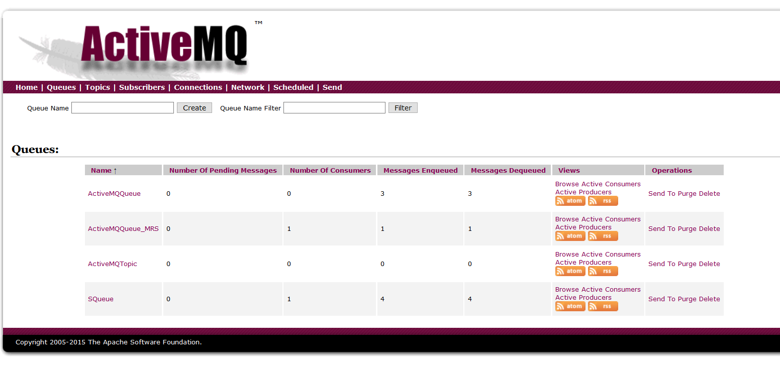The width and height of the screenshot is (780, 374).
Task: Open rss feed for ActiveMQQueue
Action: (603, 201)
